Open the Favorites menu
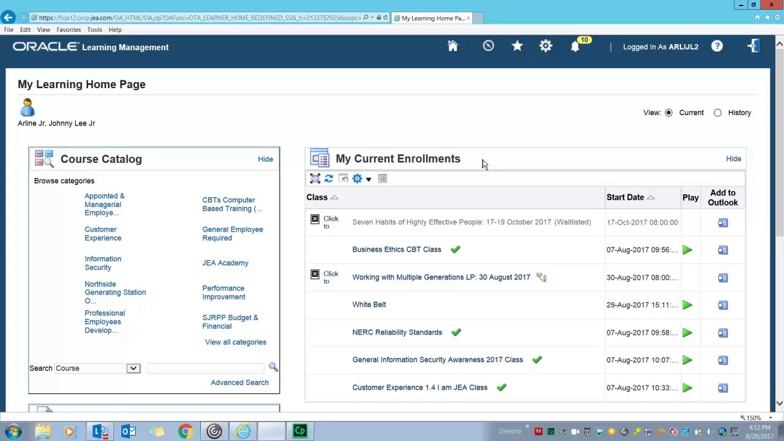The height and width of the screenshot is (441, 784). point(69,29)
